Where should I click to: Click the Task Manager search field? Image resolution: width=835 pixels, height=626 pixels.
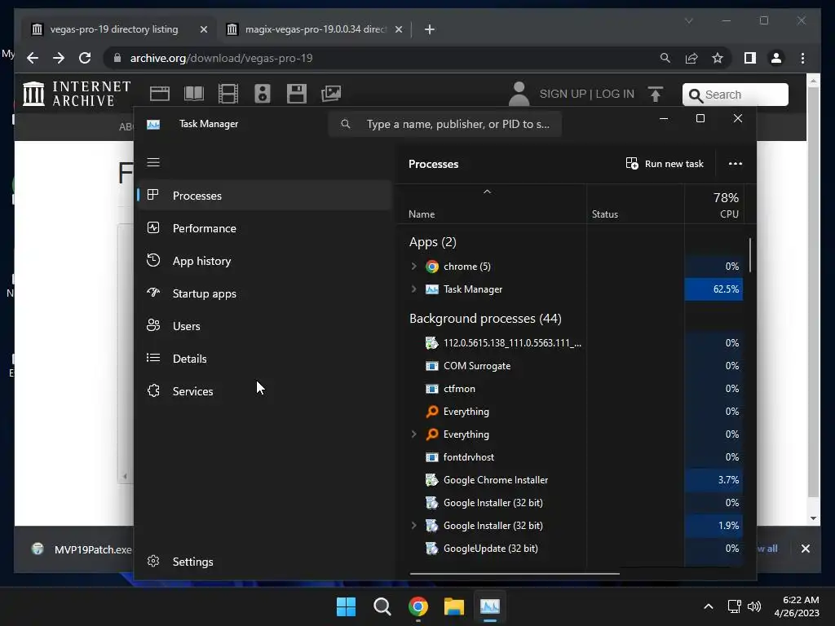point(445,124)
